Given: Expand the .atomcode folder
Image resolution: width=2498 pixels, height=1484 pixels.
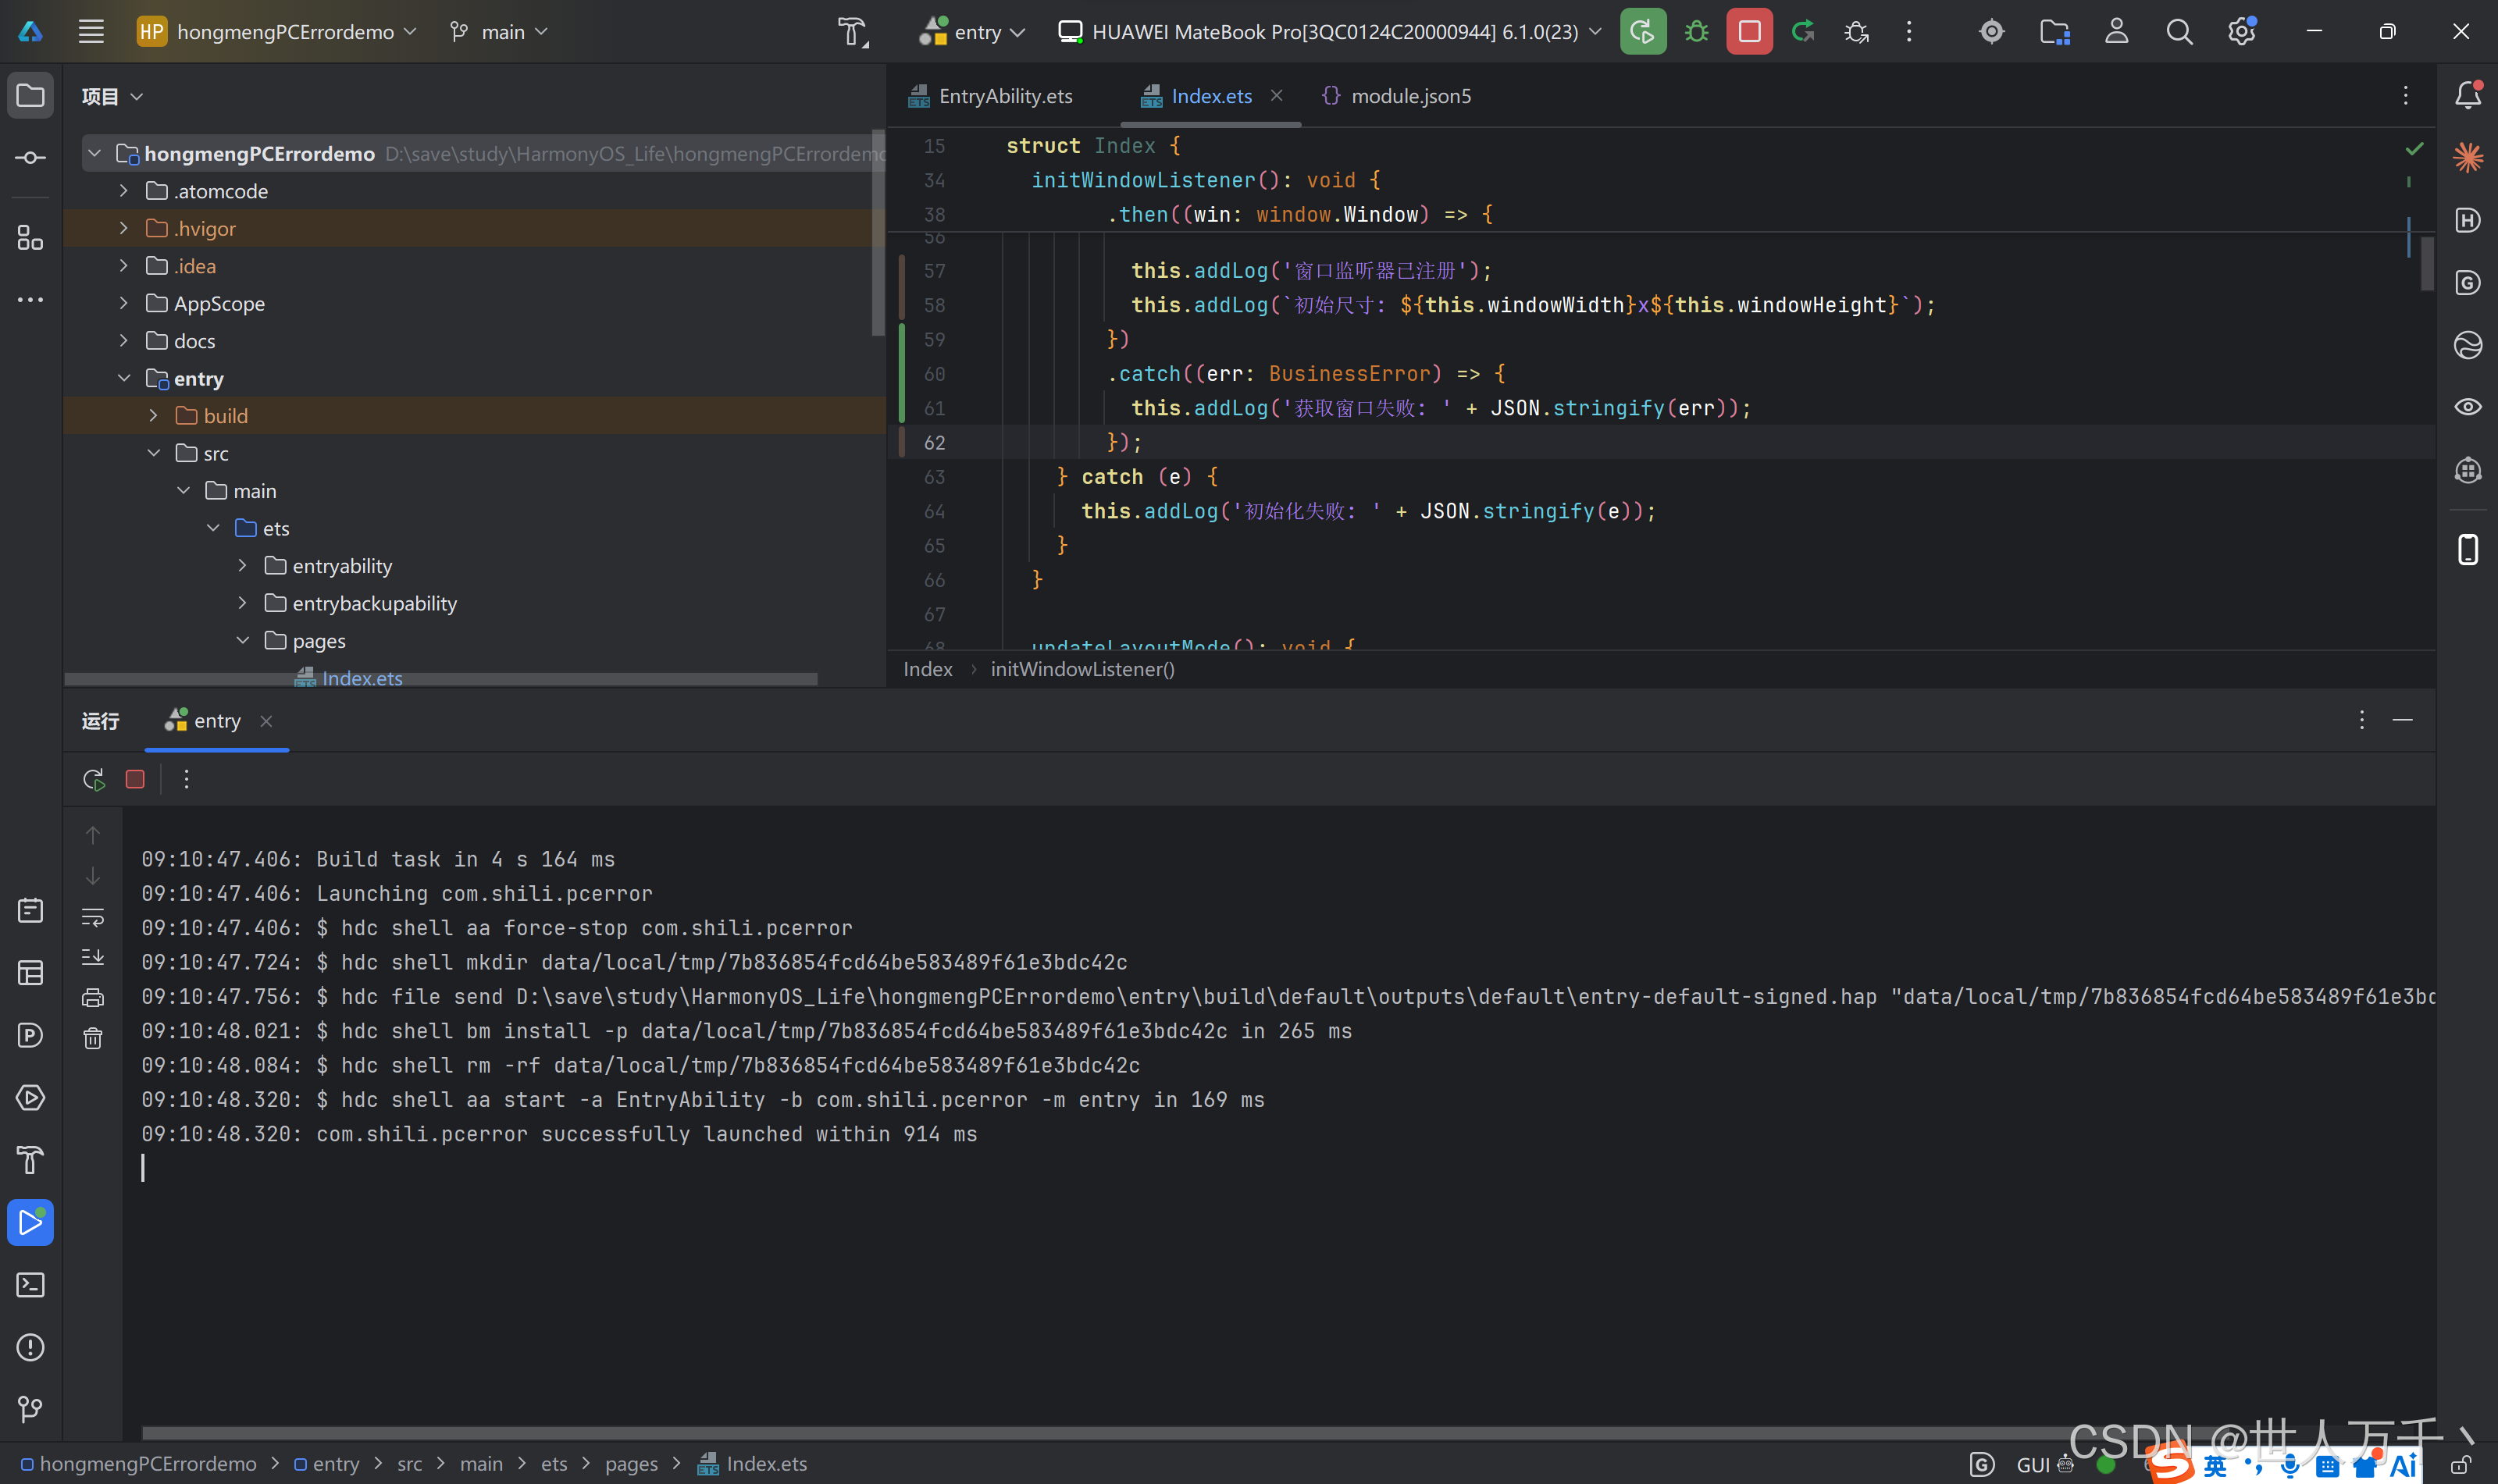Looking at the screenshot, I should (124, 190).
